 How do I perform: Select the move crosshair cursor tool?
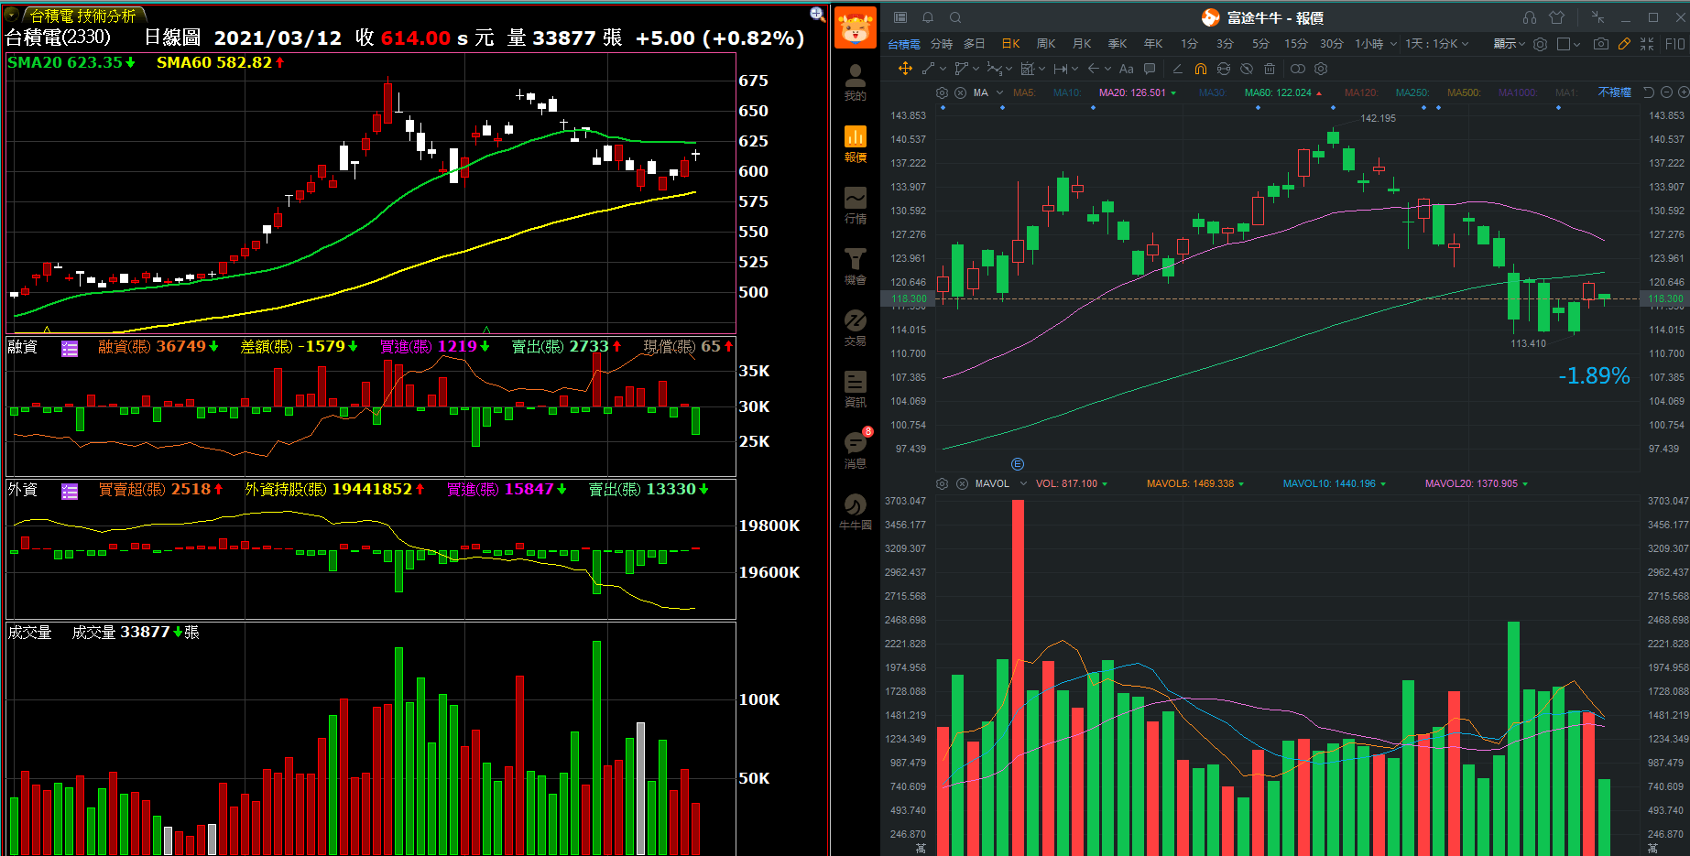905,69
